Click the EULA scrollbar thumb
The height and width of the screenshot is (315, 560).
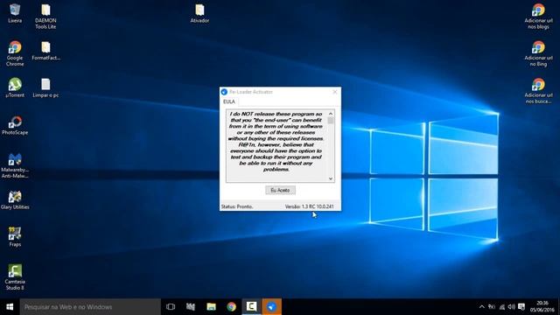[331, 121]
